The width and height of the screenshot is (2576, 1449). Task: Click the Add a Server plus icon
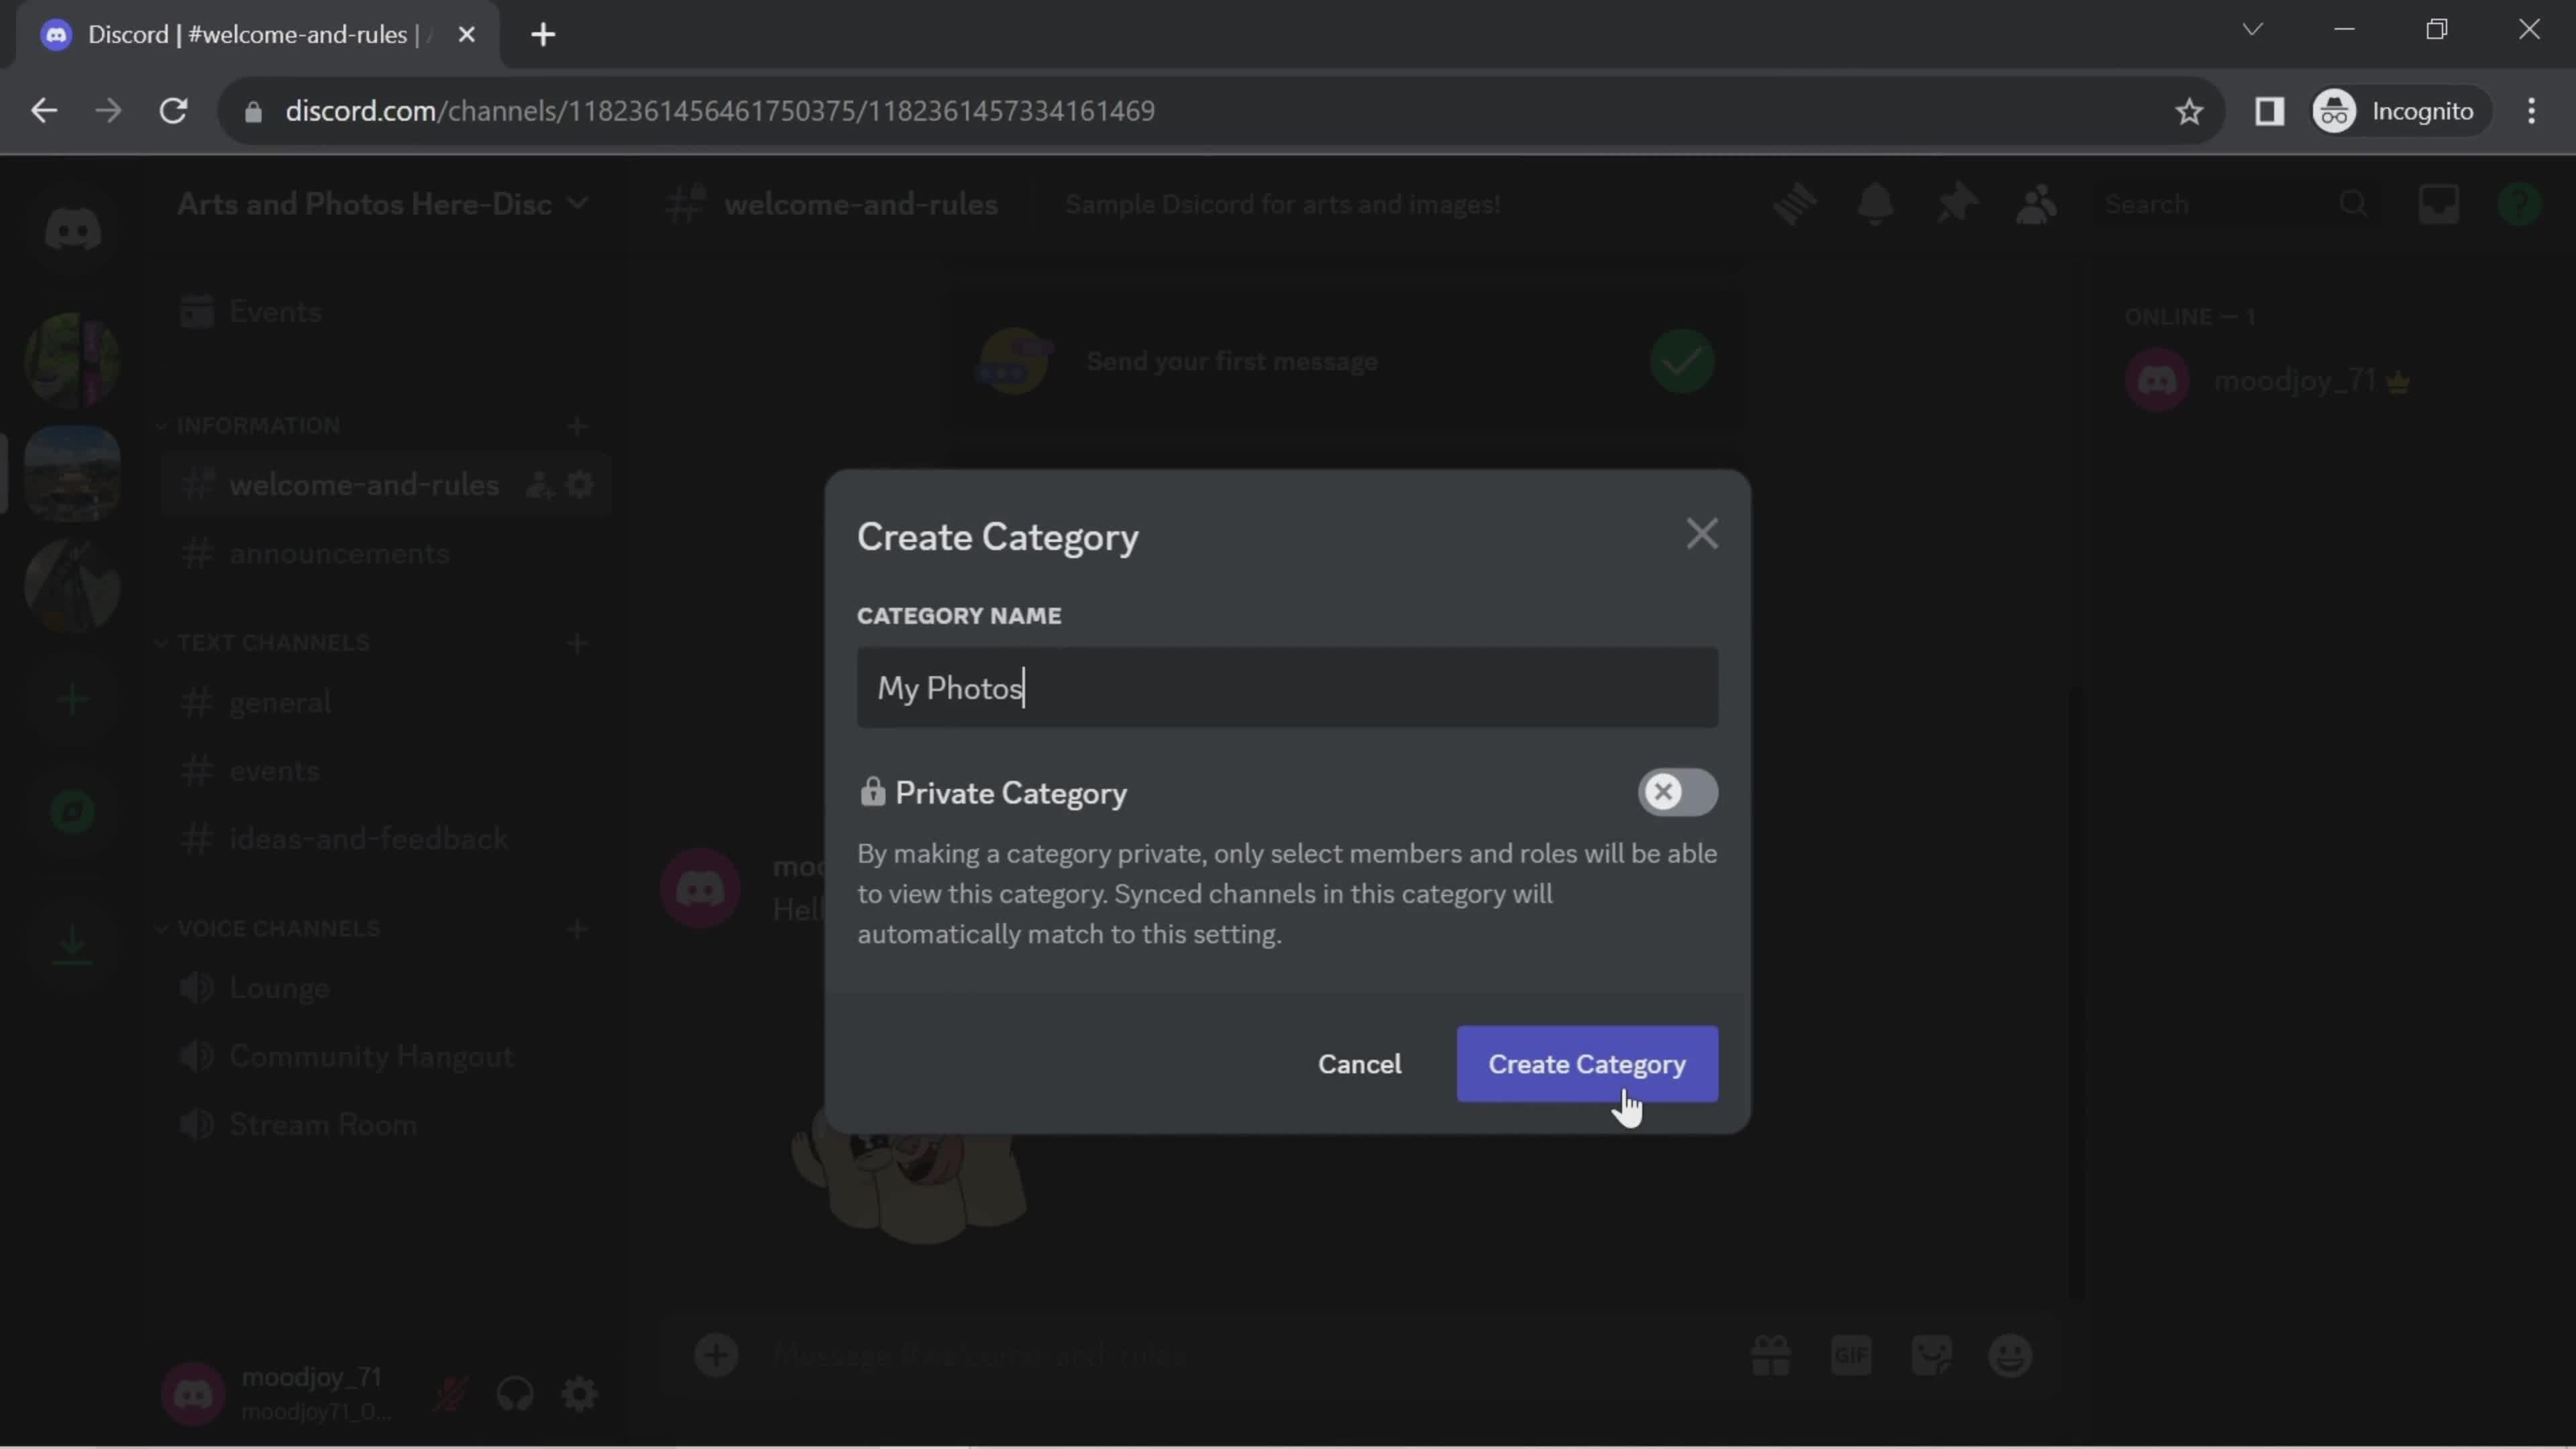73,699
